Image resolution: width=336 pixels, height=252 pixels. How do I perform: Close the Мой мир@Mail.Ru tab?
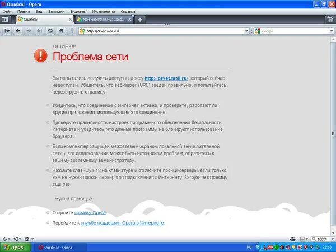point(130,20)
